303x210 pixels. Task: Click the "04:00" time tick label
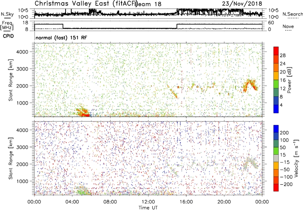[72, 202]
